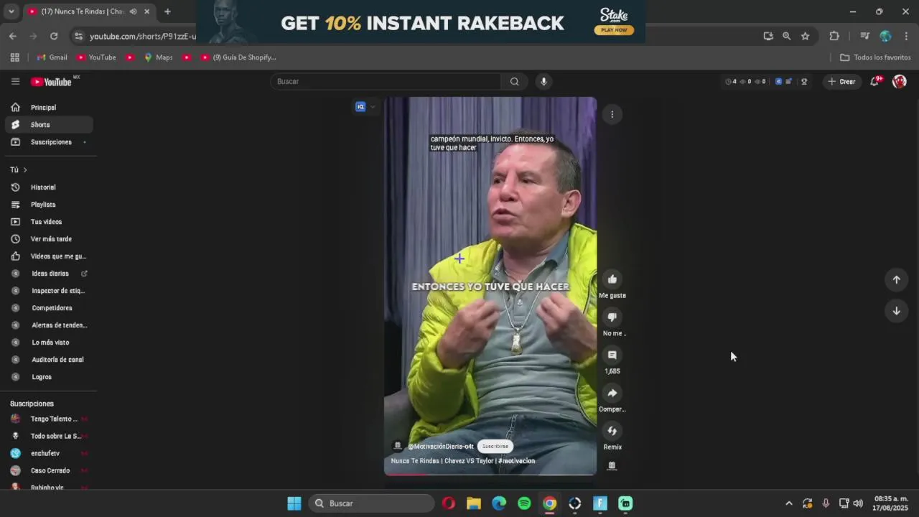Open YouTube notifications bell
Viewport: 919px width, 517px height.
[x=874, y=81]
